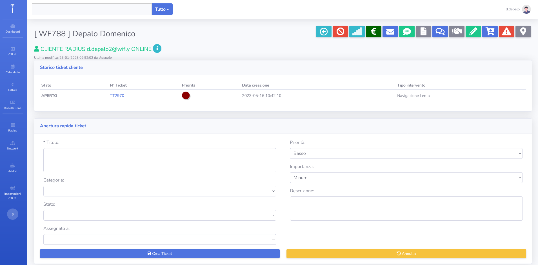Click the d.depalo username text
The image size is (538, 265).
(x=513, y=9)
